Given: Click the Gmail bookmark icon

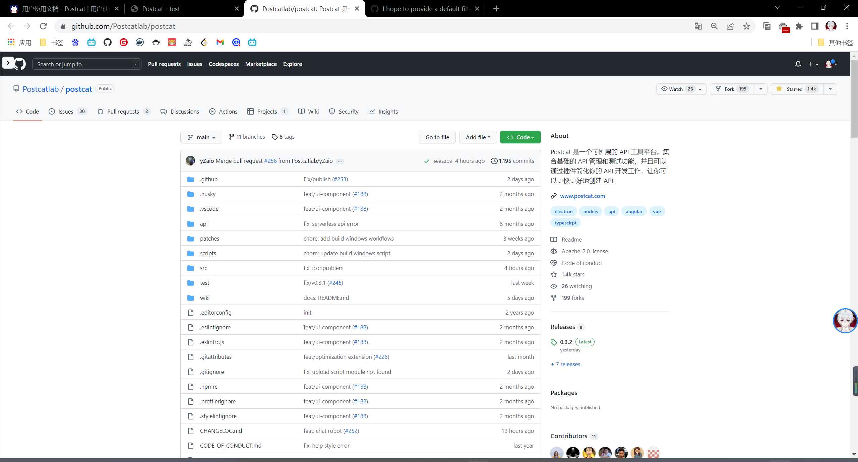Looking at the screenshot, I should point(220,42).
